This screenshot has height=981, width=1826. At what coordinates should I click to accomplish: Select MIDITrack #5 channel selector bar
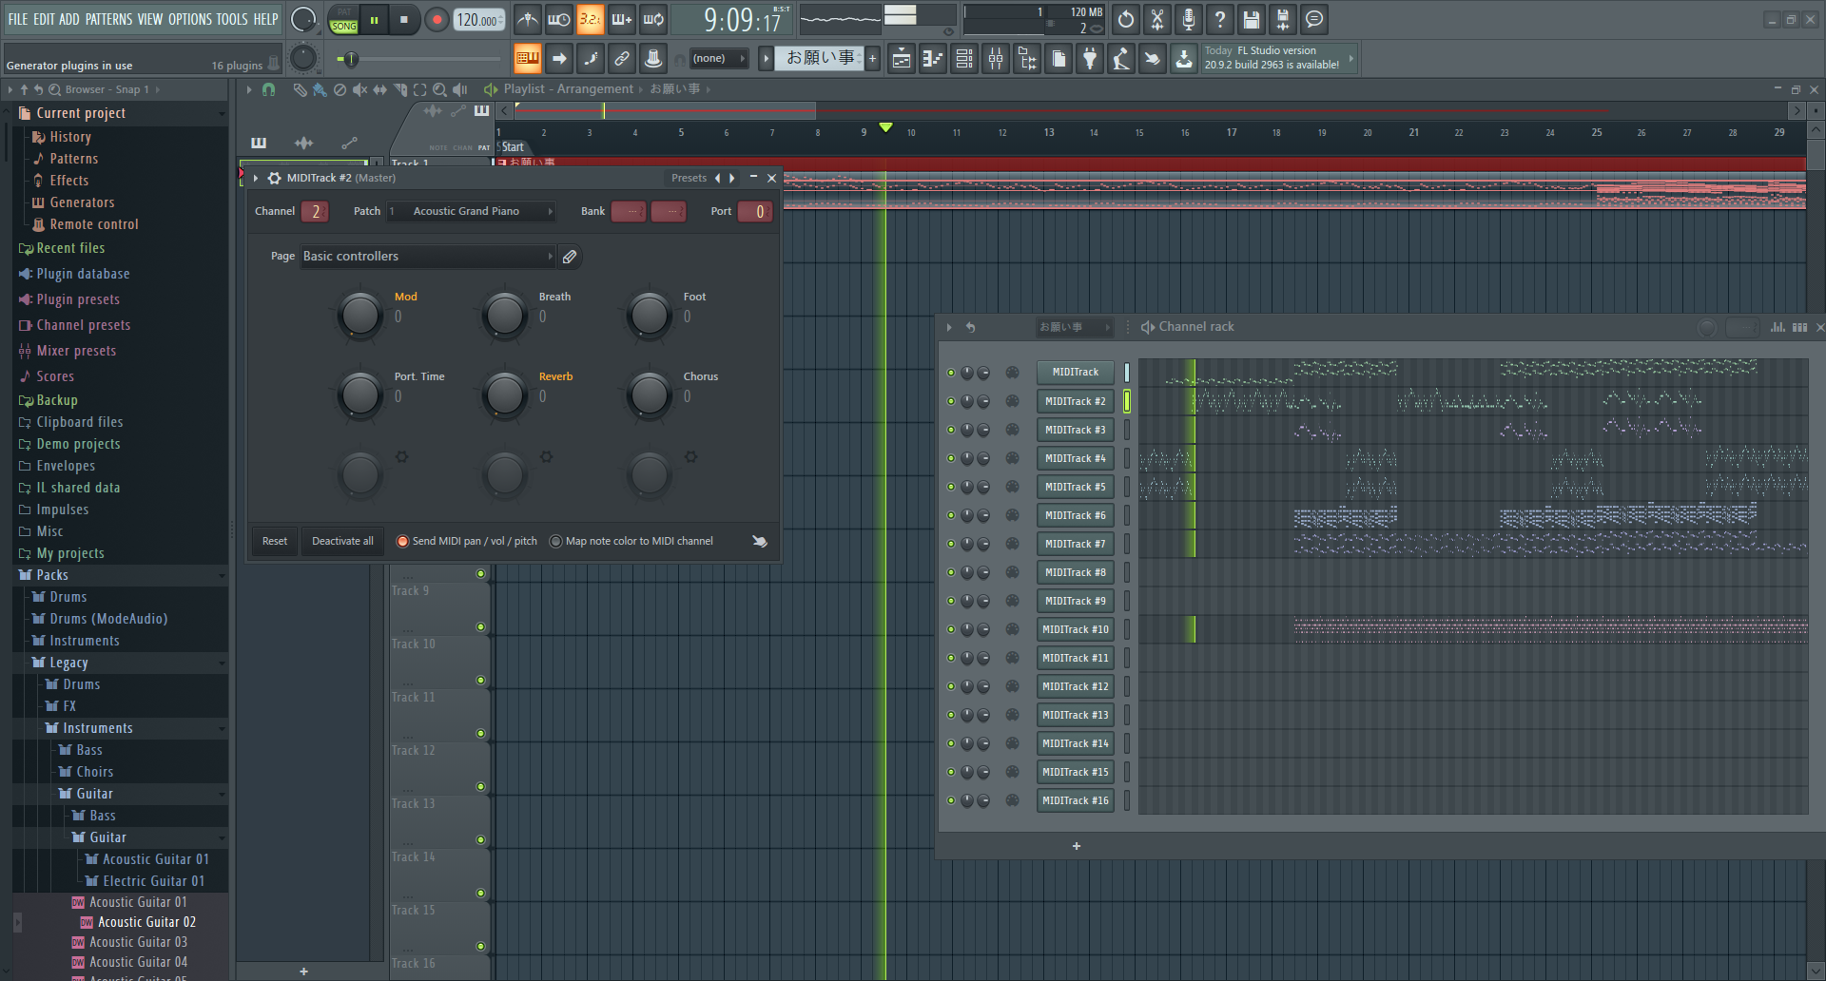(x=1127, y=487)
